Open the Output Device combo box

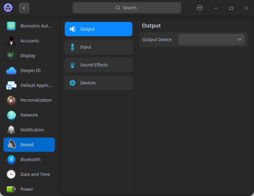tap(211, 40)
